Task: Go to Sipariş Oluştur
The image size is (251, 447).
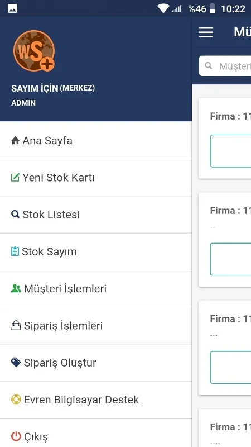Action: (95, 363)
